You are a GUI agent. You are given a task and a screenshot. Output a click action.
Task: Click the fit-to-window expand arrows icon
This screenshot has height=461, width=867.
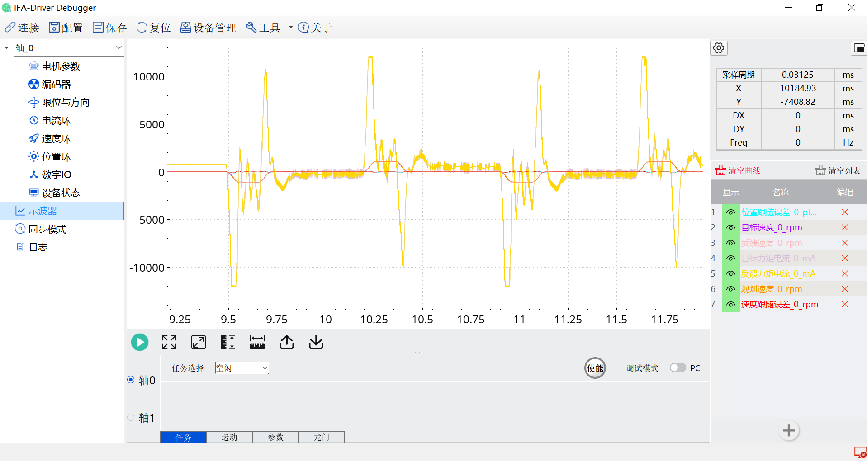(169, 342)
